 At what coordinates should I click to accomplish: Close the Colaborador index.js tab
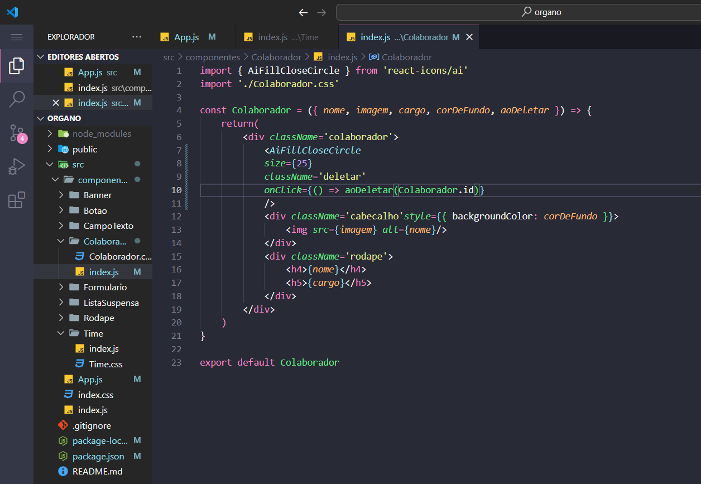(469, 37)
